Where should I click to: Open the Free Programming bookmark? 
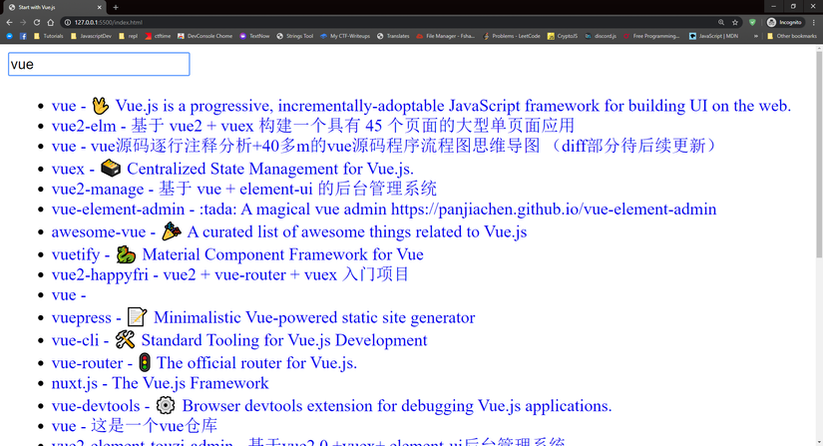(650, 36)
